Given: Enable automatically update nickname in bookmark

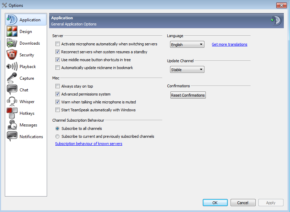Looking at the screenshot, I should (57, 68).
